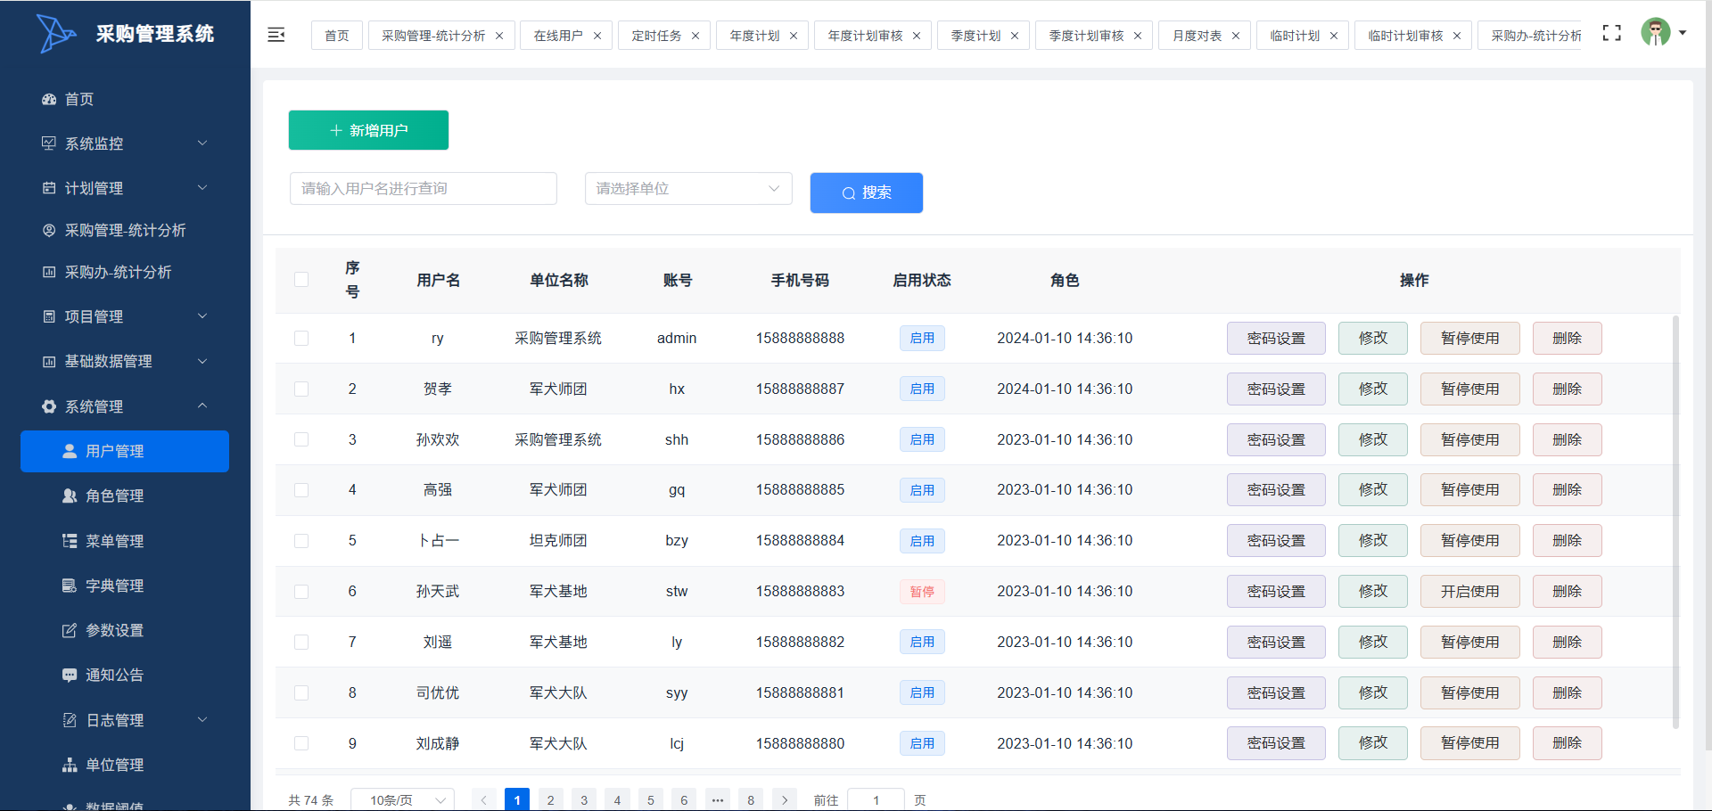Open 参数设置 in sidebar
The image size is (1712, 811).
pos(125,630)
